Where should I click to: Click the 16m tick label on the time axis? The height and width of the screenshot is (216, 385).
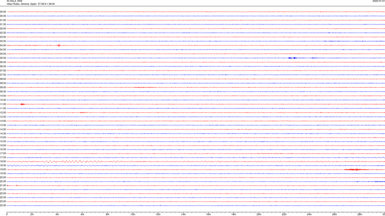[x=209, y=214]
